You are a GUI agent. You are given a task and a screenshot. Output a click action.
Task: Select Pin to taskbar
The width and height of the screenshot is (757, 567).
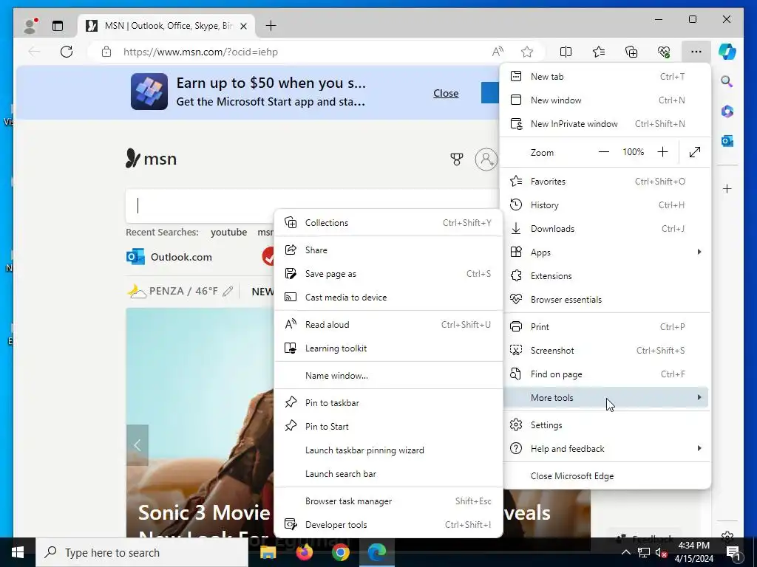(388, 403)
